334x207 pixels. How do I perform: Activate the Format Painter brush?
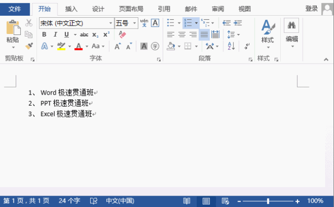pos(29,45)
